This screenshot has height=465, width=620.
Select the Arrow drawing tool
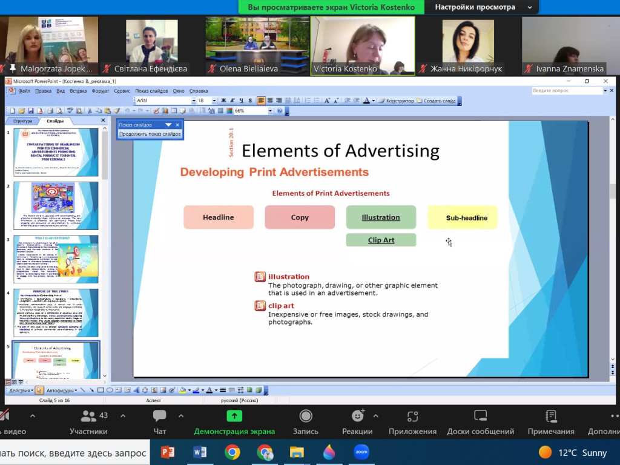point(91,391)
